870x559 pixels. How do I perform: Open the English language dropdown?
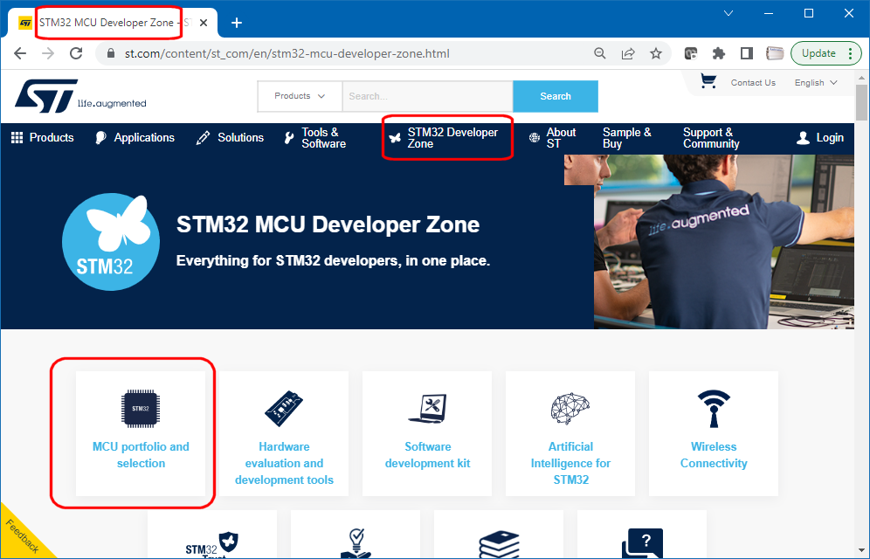tap(816, 83)
